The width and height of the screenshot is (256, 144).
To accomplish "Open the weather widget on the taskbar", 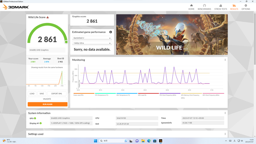I will tap(10, 141).
